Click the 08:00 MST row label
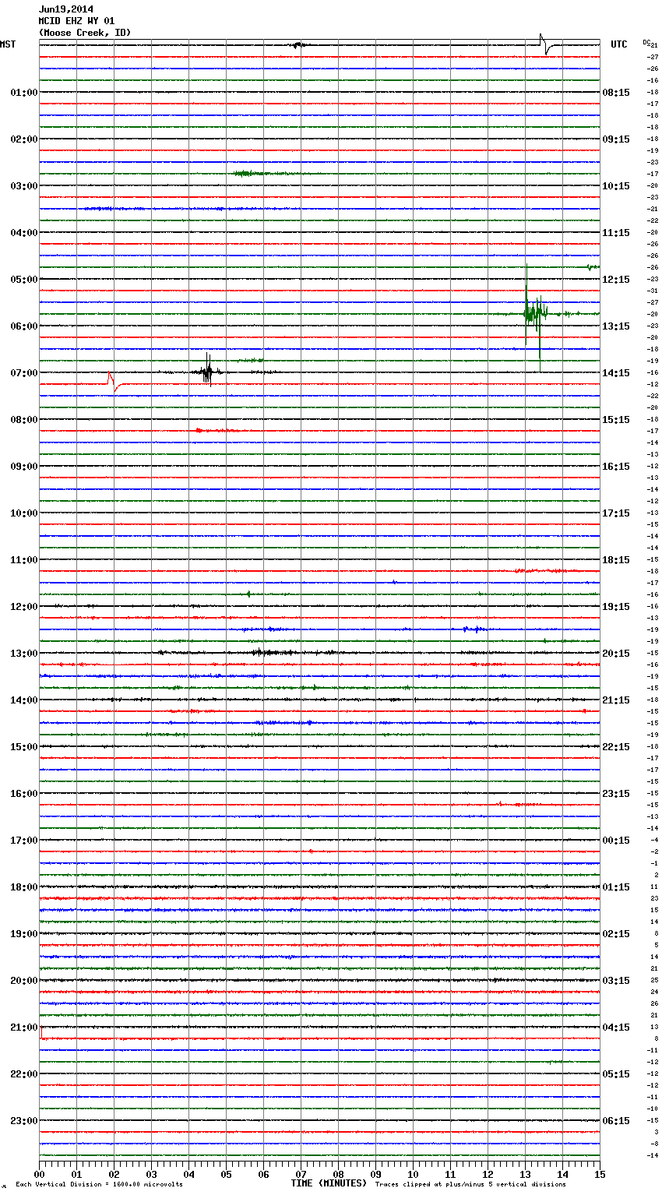Screen dimensions: 662x1195 [24, 420]
